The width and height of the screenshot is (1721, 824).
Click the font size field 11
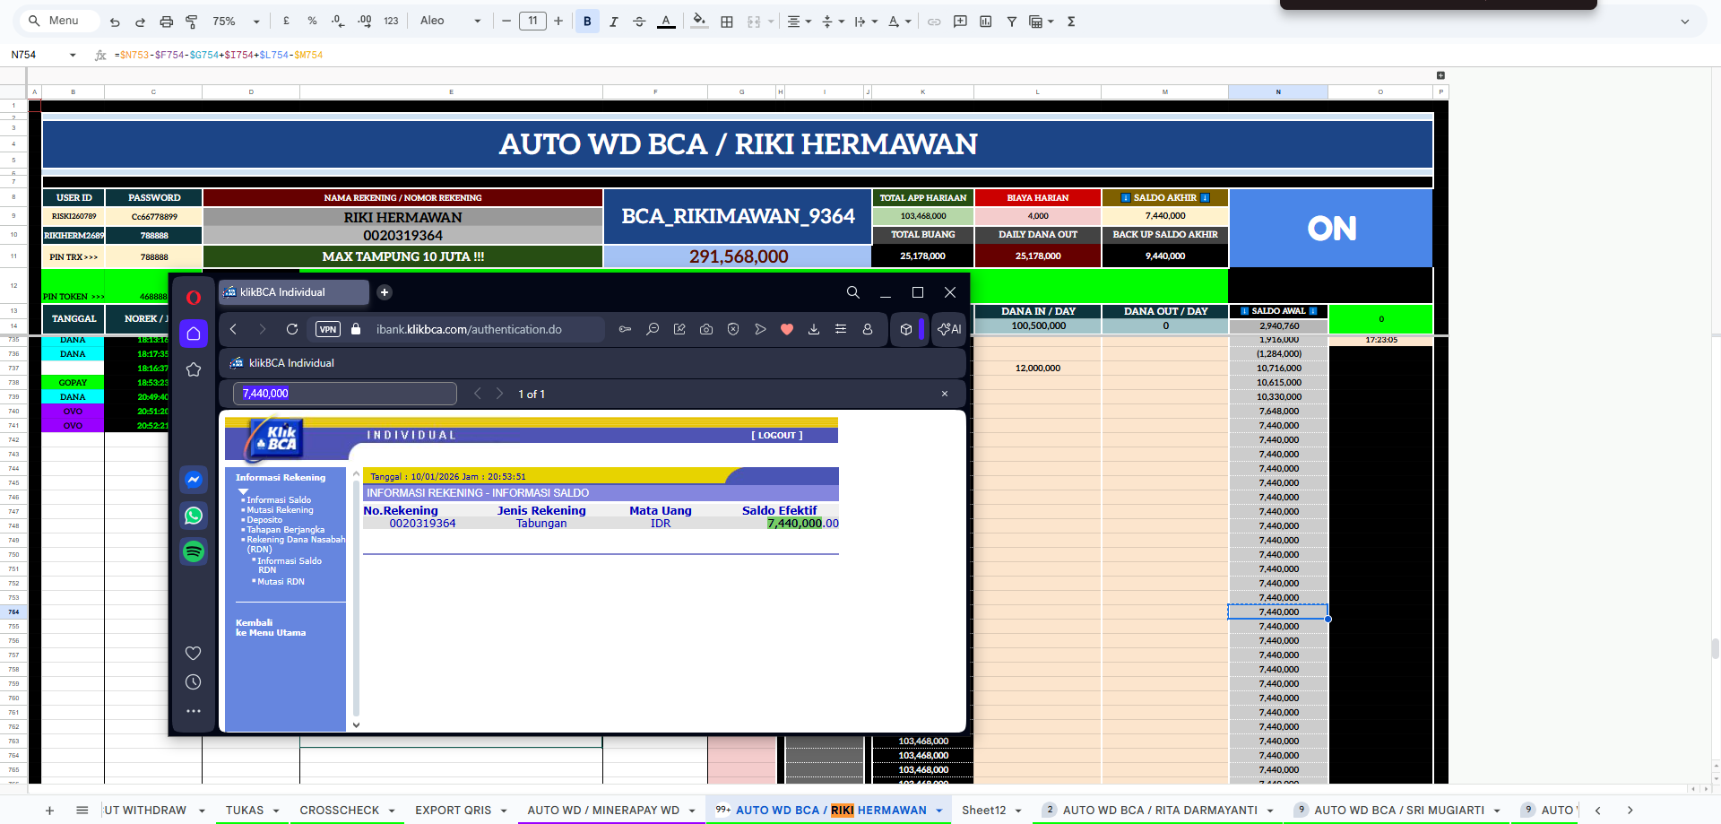point(532,21)
